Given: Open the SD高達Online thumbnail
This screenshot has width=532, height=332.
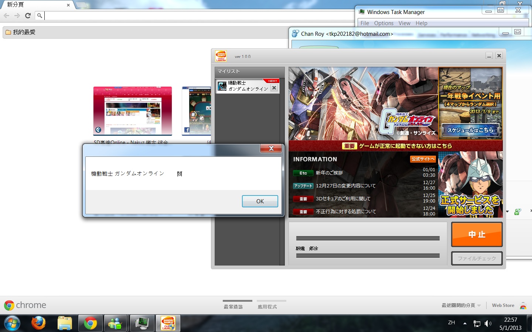Looking at the screenshot, I should click(x=133, y=111).
